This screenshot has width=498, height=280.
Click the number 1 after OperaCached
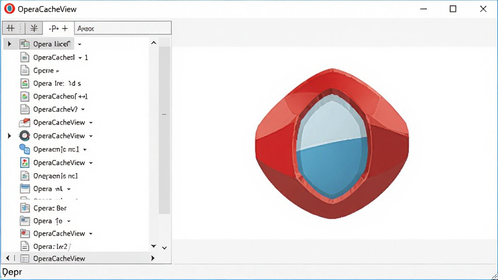[86, 57]
